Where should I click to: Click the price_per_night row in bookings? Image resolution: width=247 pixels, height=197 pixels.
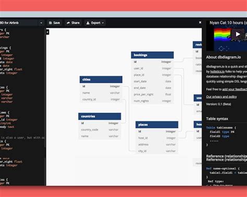[152, 94]
